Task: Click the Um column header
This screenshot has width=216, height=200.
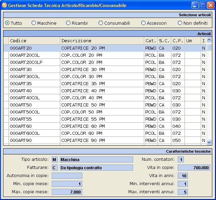Action: point(193,41)
